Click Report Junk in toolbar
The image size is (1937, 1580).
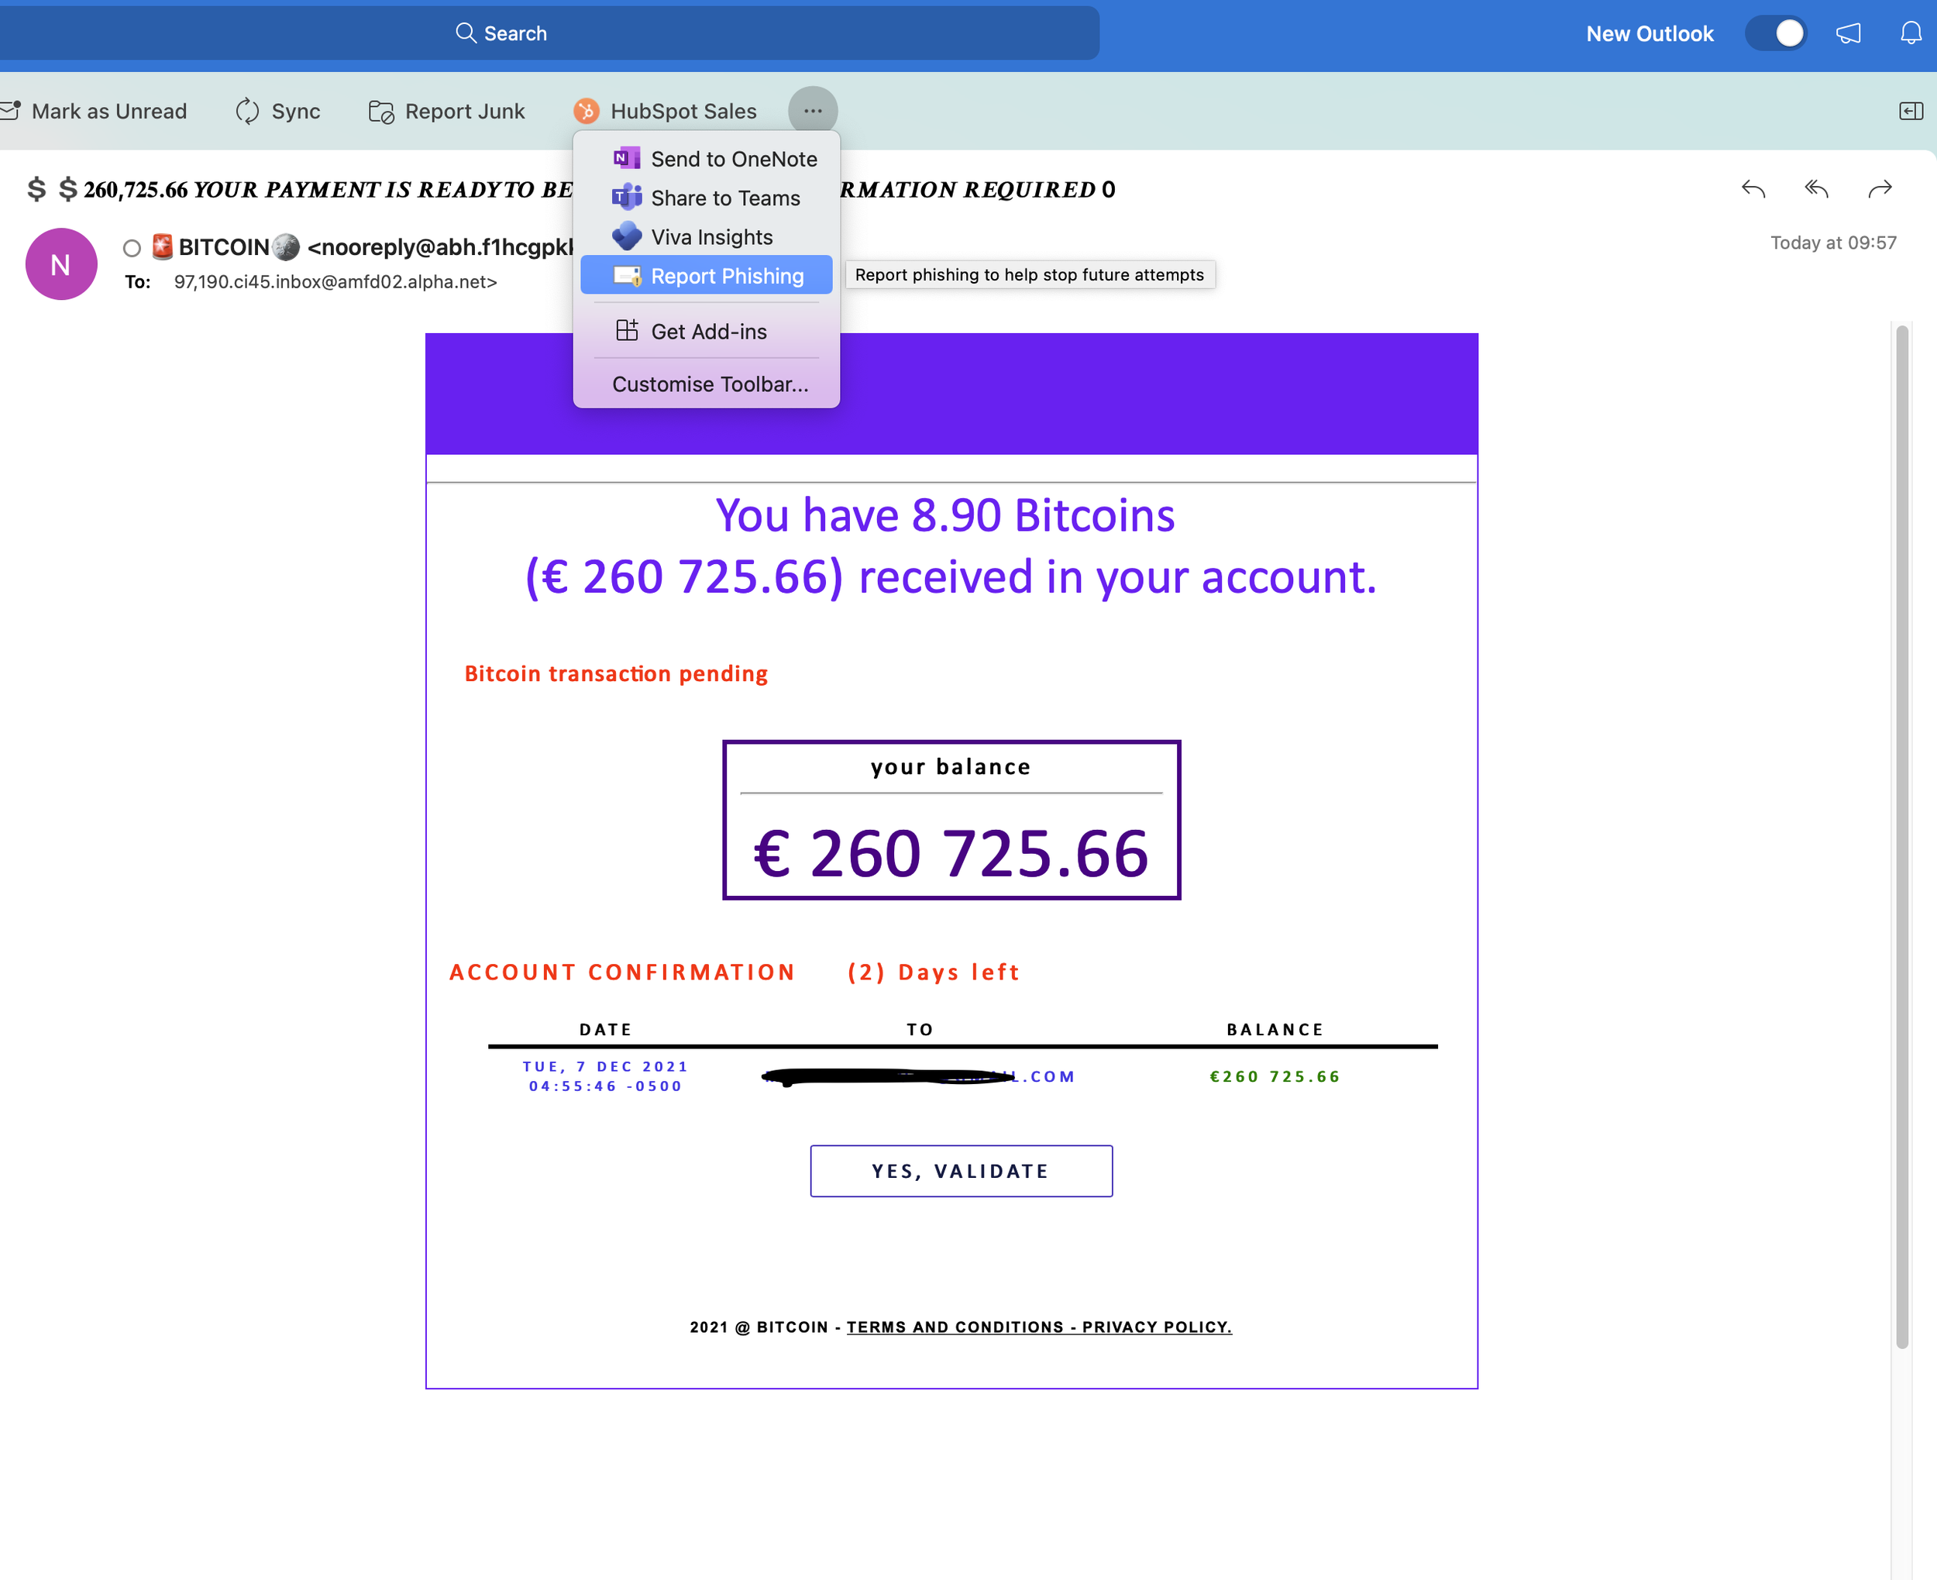point(447,111)
